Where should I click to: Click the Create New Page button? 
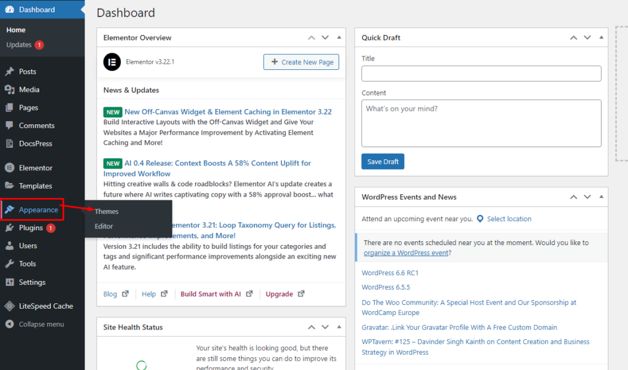click(301, 62)
